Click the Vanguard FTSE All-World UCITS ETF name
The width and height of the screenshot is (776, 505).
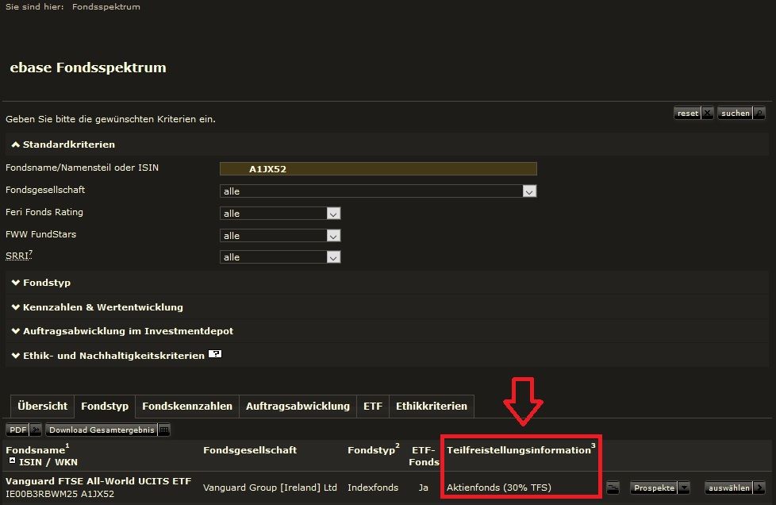click(98, 481)
